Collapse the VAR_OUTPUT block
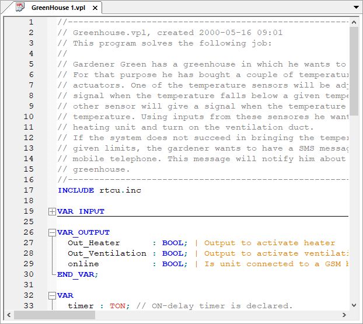Screen dimensions: 363x324 (53, 232)
